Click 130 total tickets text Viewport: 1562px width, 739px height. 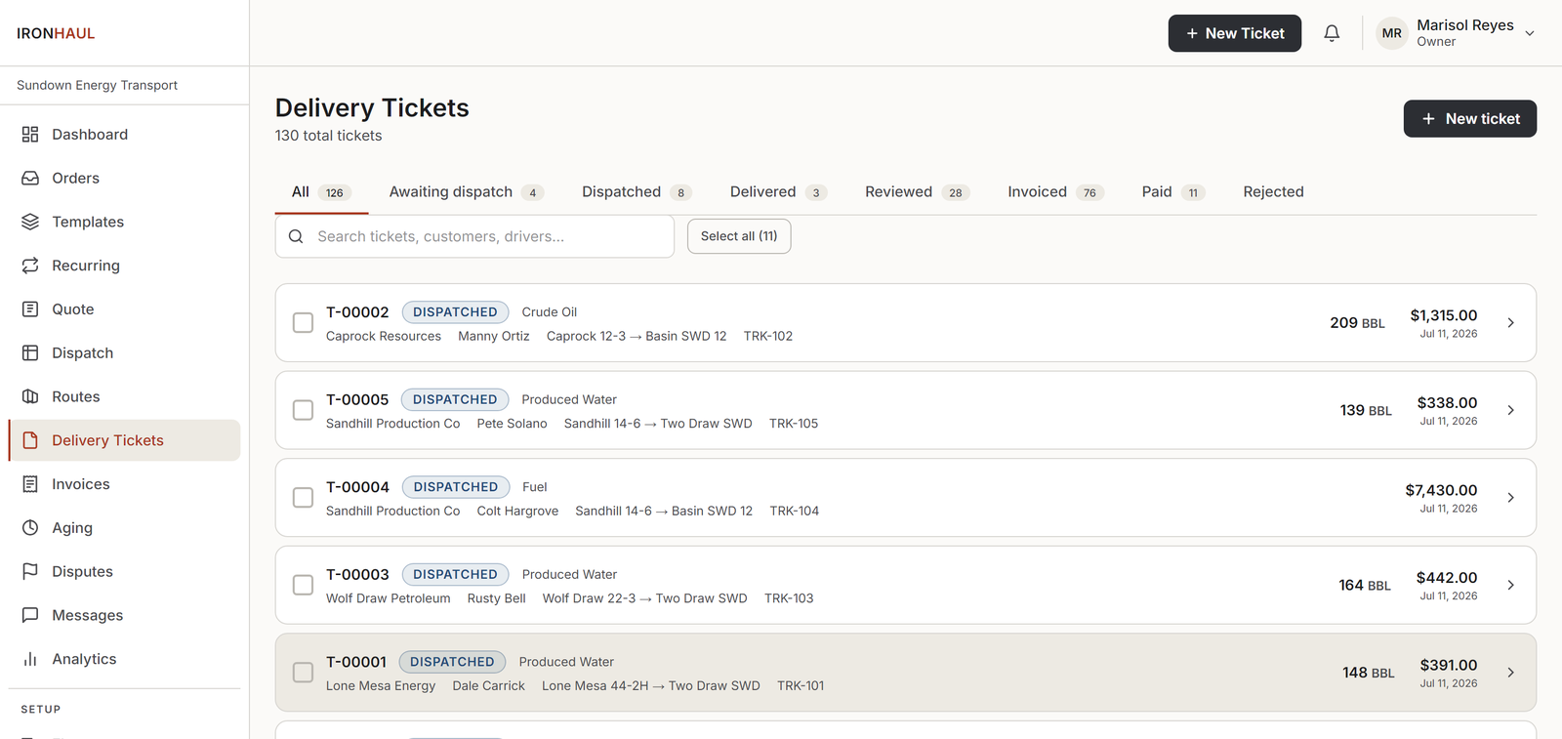(x=328, y=136)
